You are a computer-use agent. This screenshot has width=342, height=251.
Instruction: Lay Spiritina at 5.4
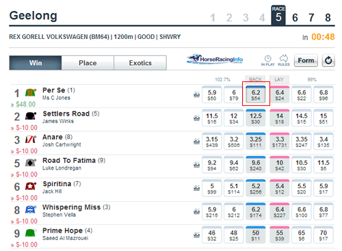[280, 188]
